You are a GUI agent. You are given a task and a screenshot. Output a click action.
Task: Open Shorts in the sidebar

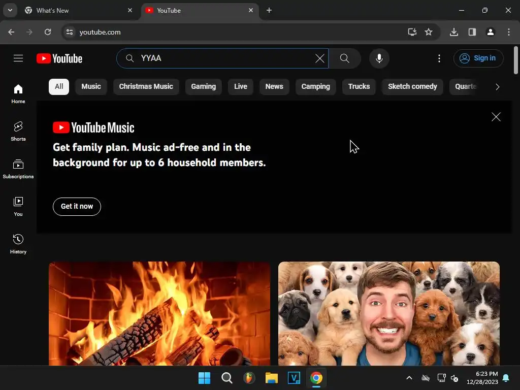coord(18,132)
